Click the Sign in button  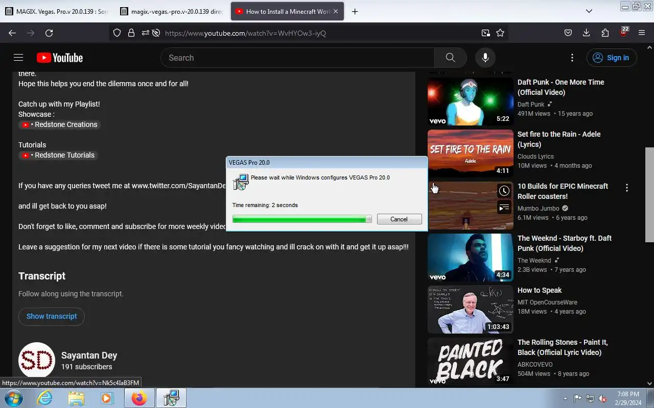[612, 58]
